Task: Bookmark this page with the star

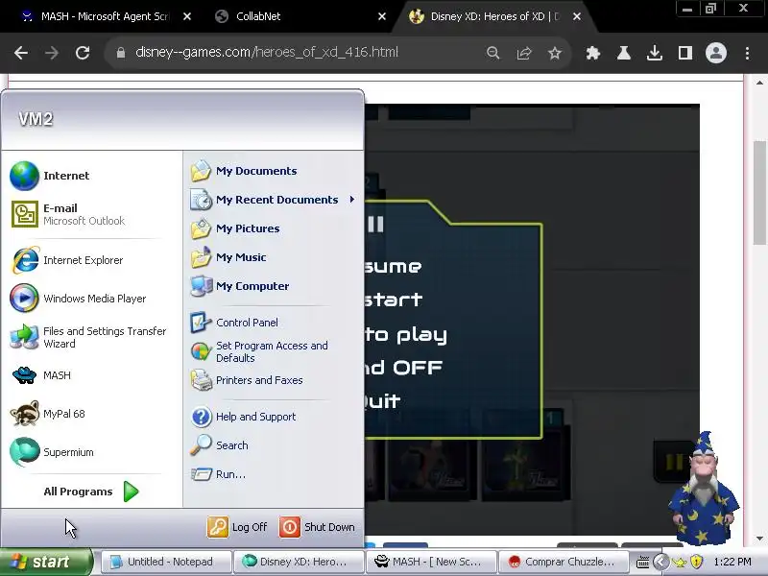Action: click(x=555, y=53)
